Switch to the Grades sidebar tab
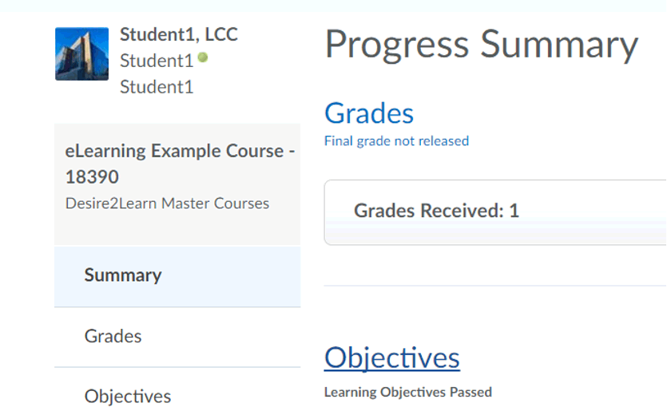The width and height of the screenshot is (667, 415). 113,336
